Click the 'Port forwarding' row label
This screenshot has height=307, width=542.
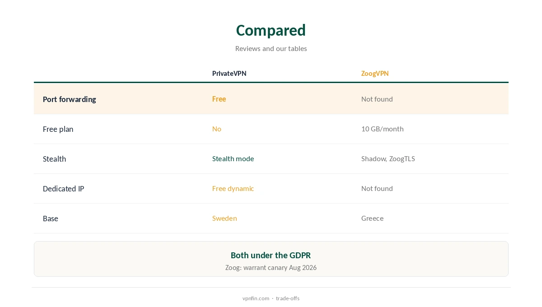click(x=70, y=99)
